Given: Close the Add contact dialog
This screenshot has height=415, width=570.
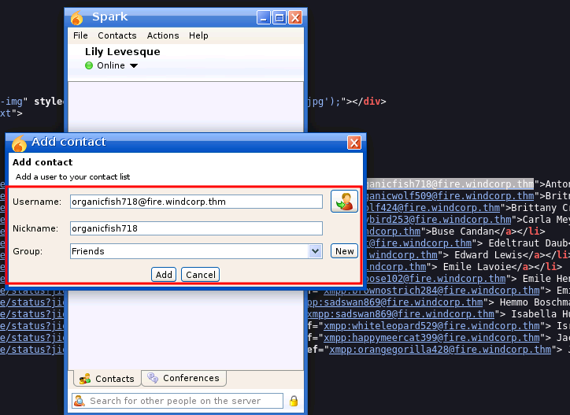Looking at the screenshot, I should (x=354, y=143).
